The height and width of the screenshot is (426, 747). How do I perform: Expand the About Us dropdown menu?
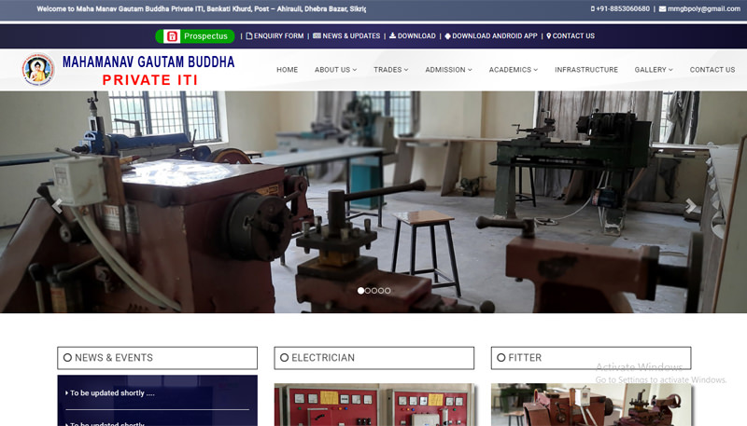[335, 70]
